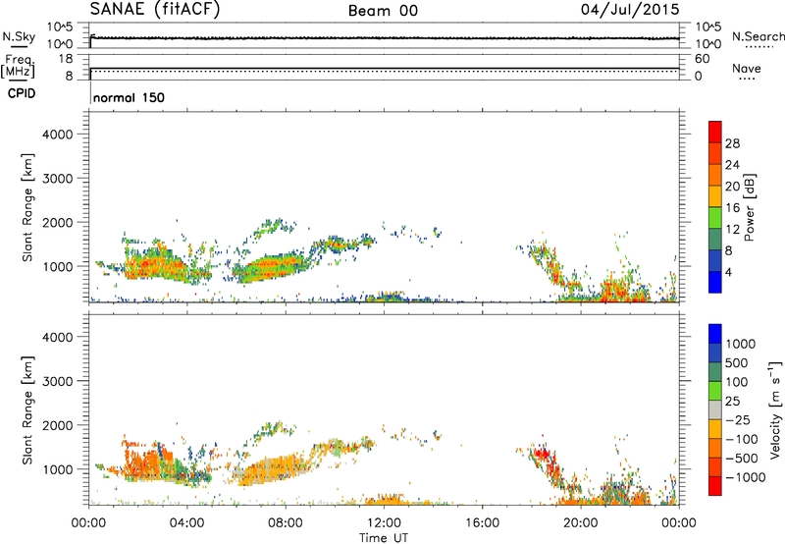
Task: Click the '28' label on Power color bar
Action: coord(732,143)
